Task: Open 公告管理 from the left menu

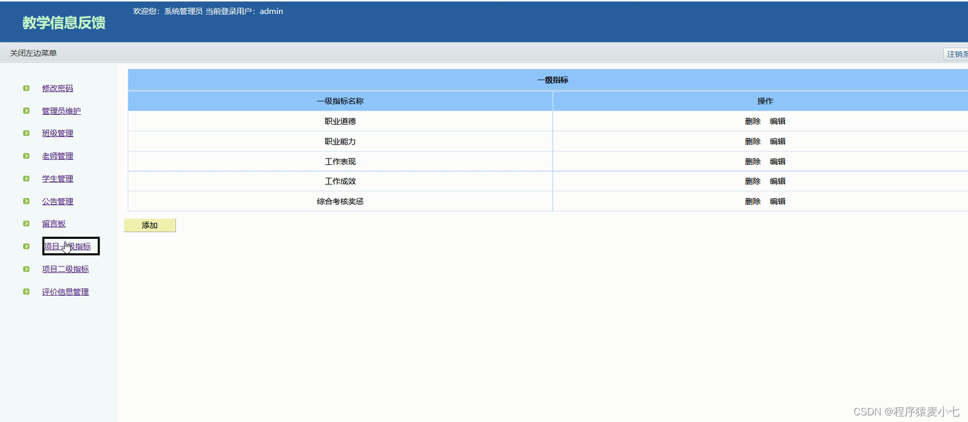Action: (57, 201)
